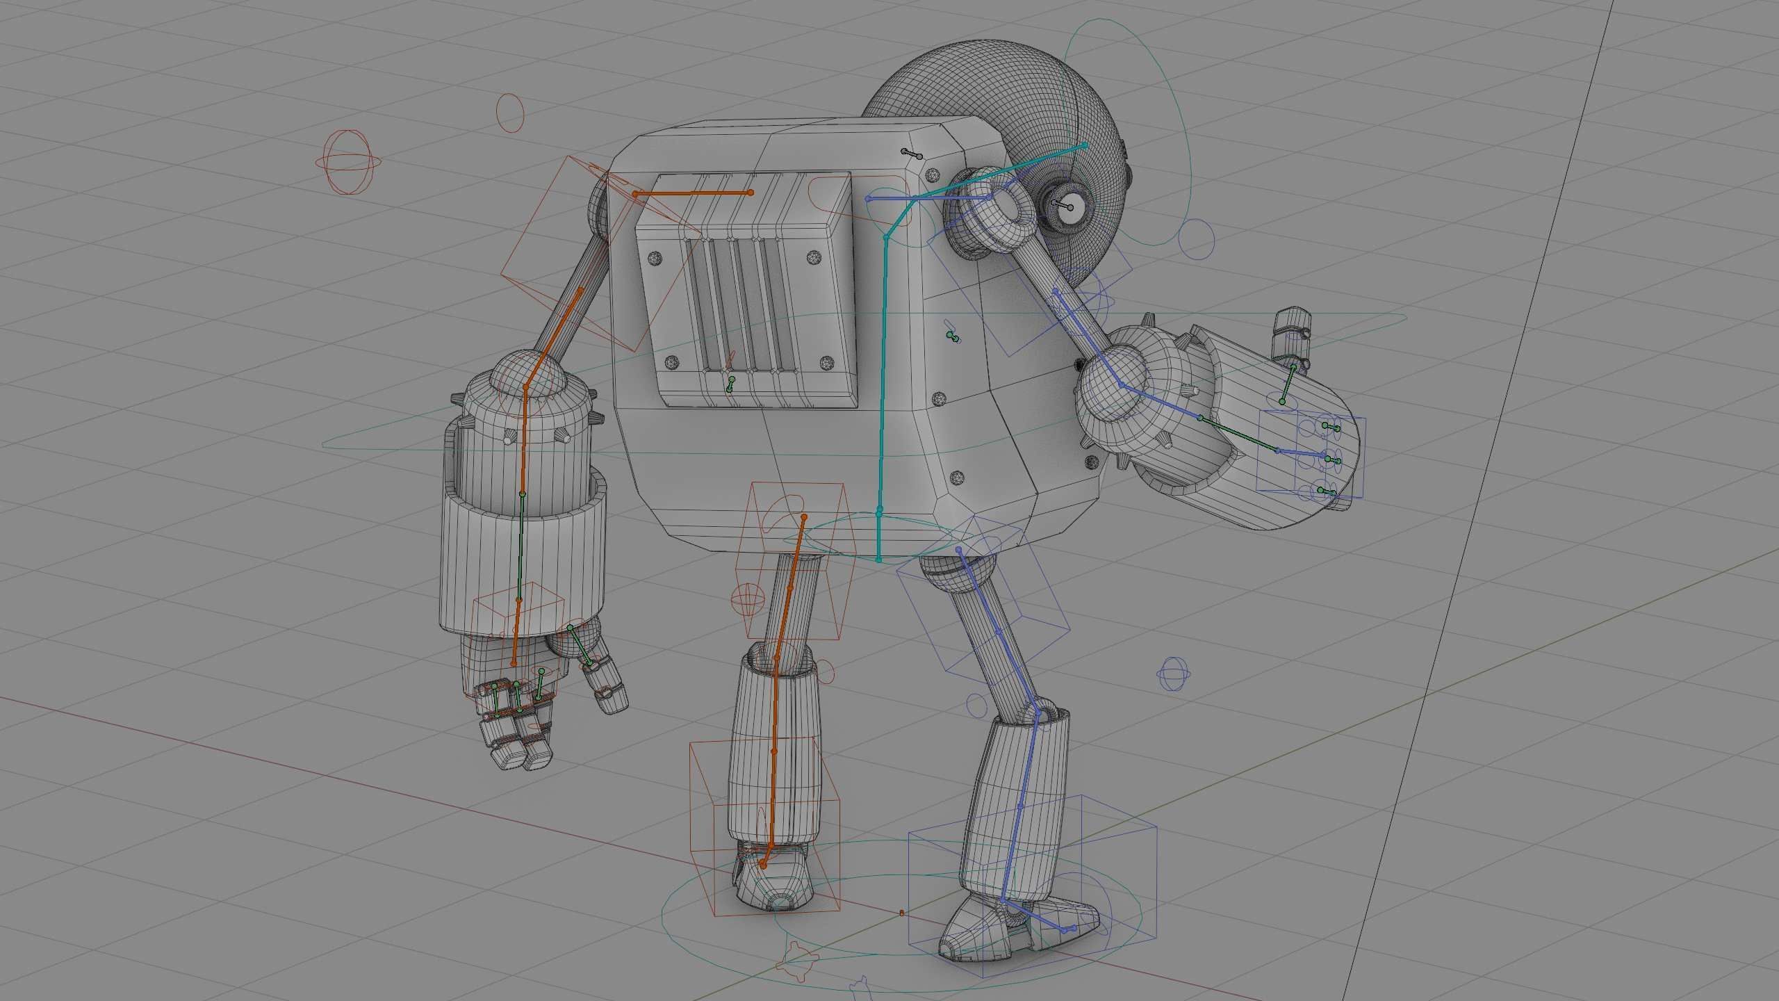1779x1001 pixels.
Task: Click the slatted vent grille on the back panel
Action: coord(740,304)
